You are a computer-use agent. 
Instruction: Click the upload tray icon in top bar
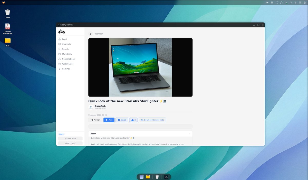(295, 3)
